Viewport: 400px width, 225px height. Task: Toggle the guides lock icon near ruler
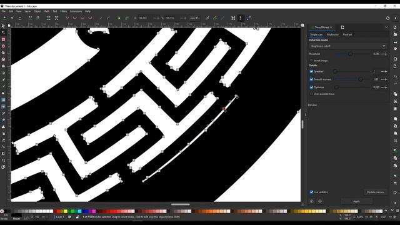pos(9,25)
